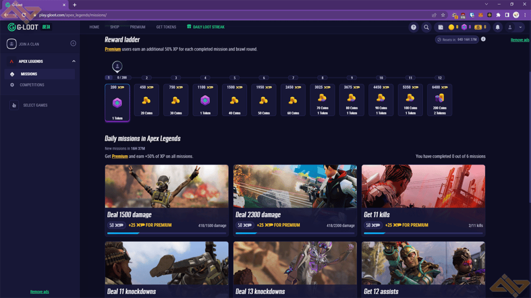Click the player position marker on ladder
The height and width of the screenshot is (298, 531).
pos(117,67)
